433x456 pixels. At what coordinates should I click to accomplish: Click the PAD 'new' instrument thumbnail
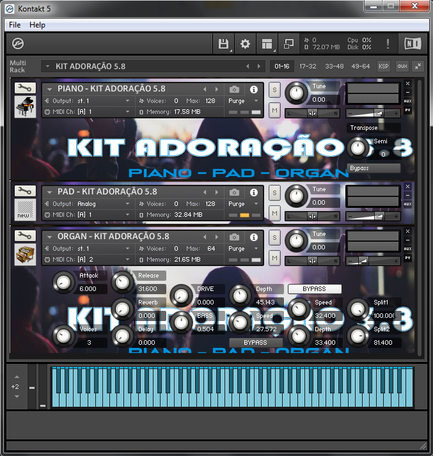[x=25, y=210]
